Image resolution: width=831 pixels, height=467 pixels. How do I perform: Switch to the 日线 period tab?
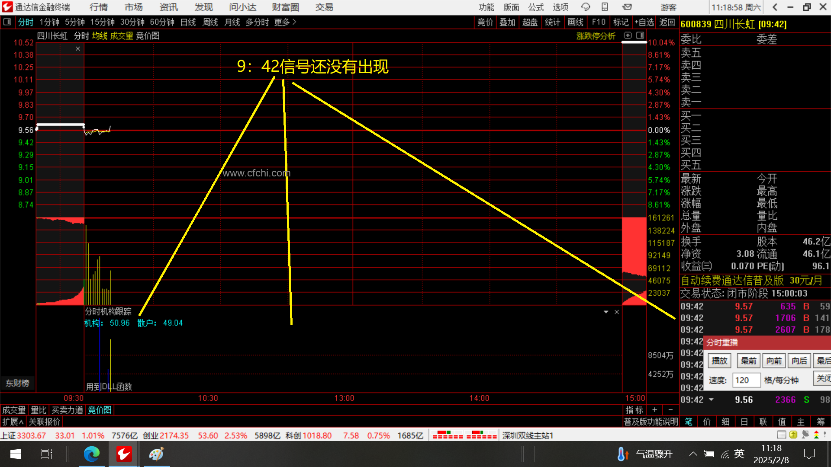(188, 22)
